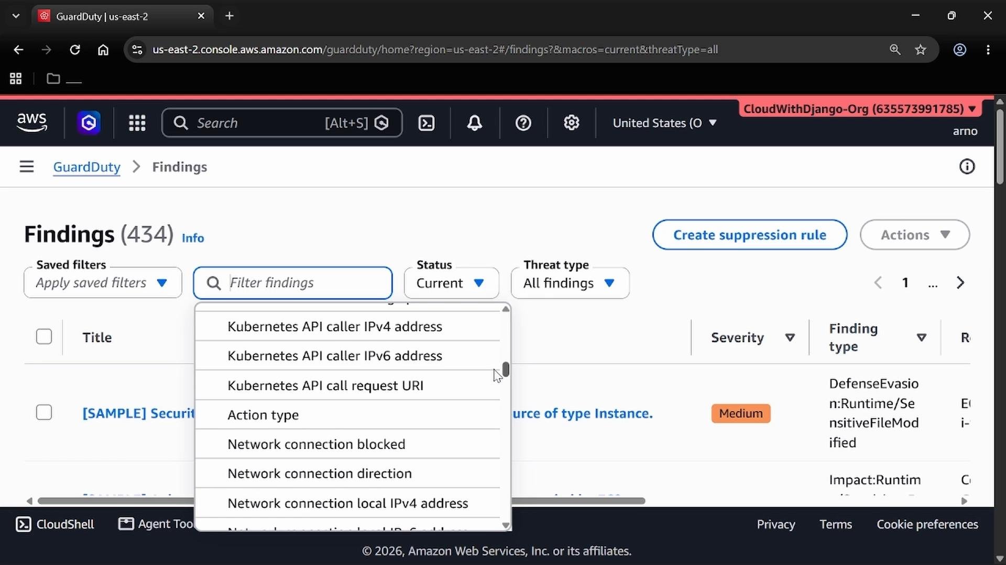
Task: Open browser profile icon
Action: (x=960, y=50)
